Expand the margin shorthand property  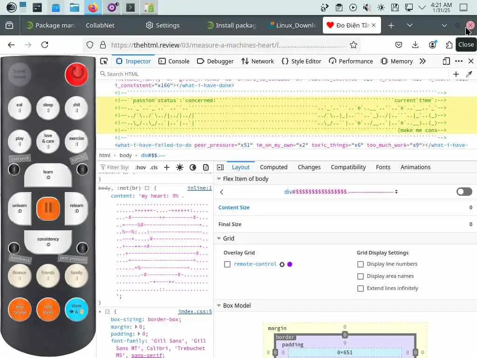coord(136,327)
